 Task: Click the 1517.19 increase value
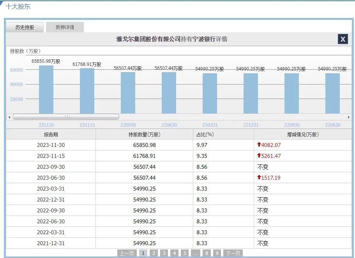coord(271,178)
